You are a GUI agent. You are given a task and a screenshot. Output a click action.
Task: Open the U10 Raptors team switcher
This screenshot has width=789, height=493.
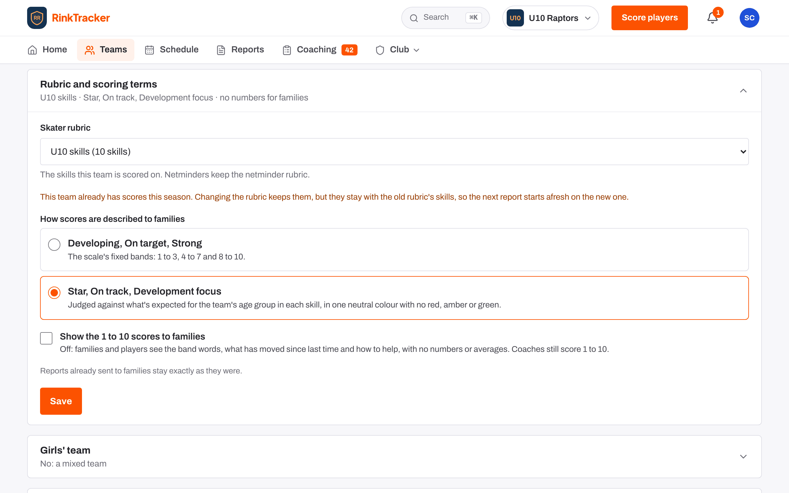(550, 18)
